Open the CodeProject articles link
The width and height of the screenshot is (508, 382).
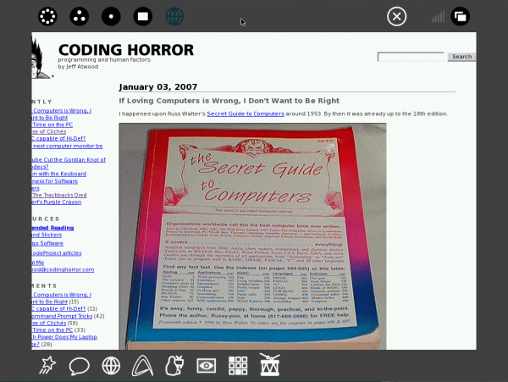pos(57,253)
